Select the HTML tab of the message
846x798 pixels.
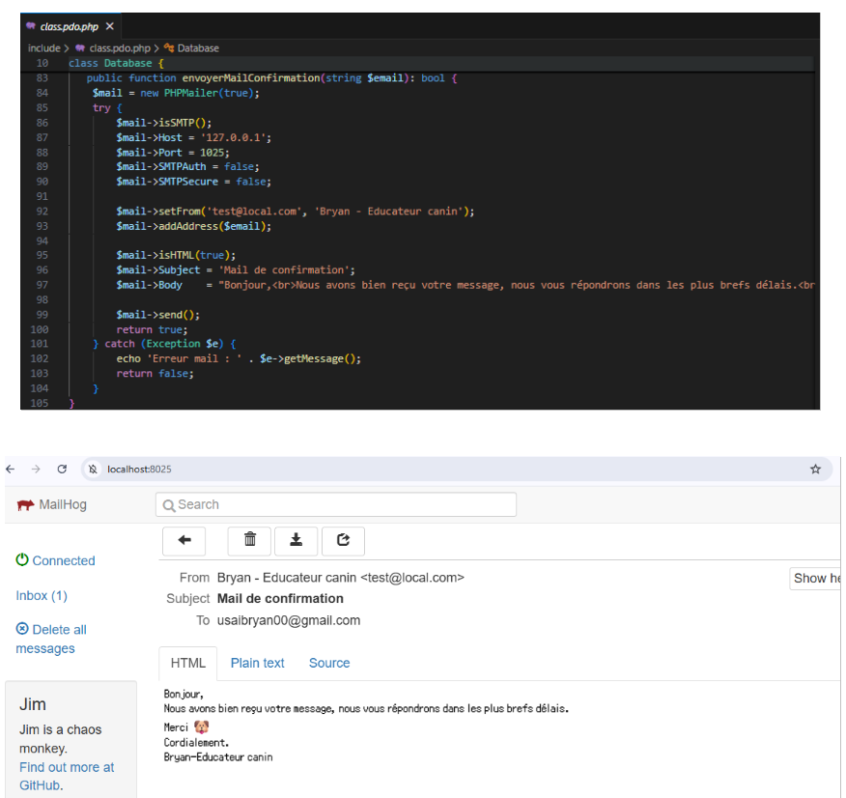click(187, 663)
